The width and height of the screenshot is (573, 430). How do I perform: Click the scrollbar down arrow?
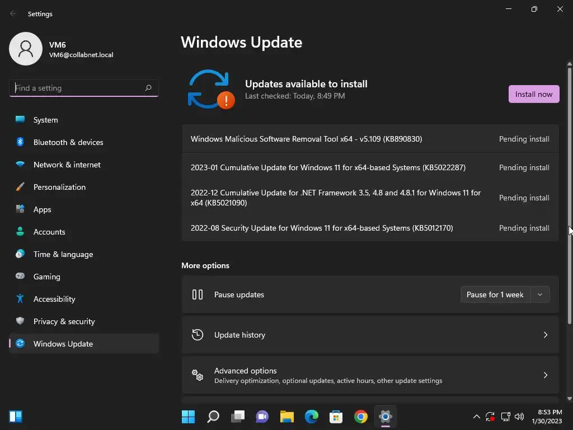coord(569,399)
